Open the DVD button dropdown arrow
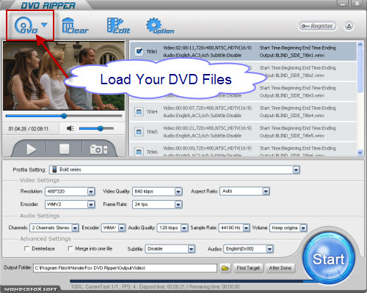 [x=44, y=25]
